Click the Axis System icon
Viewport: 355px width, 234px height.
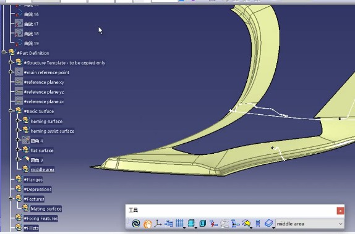pos(158,224)
